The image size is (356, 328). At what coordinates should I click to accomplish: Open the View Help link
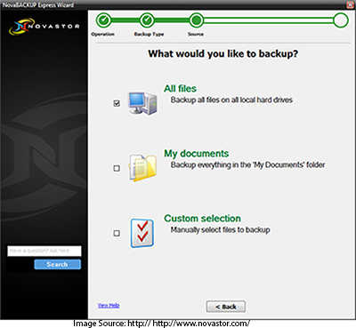tap(109, 305)
